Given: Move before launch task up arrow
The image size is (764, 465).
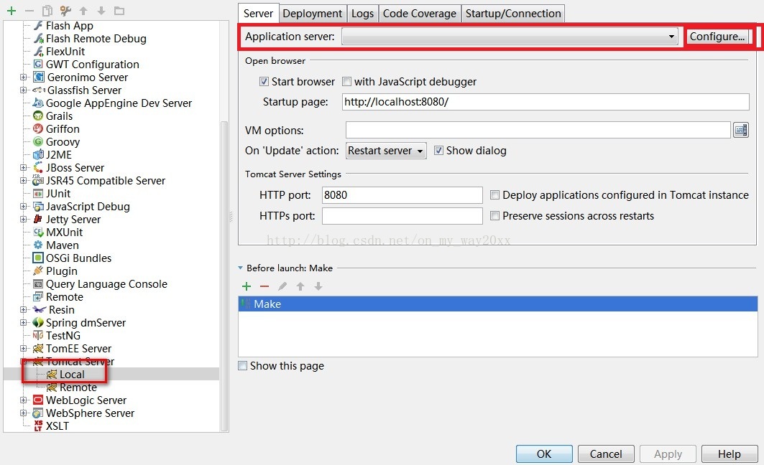Looking at the screenshot, I should pos(300,286).
